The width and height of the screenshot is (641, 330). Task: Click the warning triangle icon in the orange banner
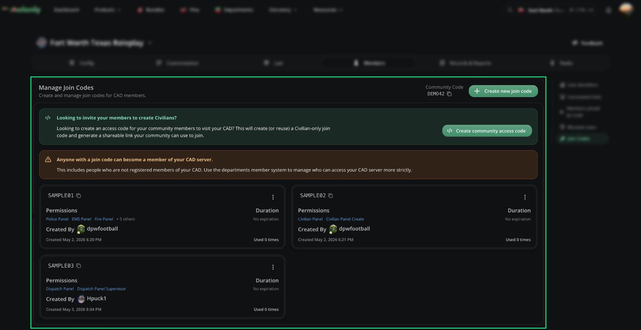(x=48, y=159)
